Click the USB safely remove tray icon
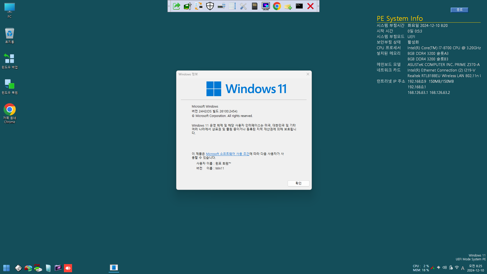Screen dimensions: 487x274 [451, 268]
